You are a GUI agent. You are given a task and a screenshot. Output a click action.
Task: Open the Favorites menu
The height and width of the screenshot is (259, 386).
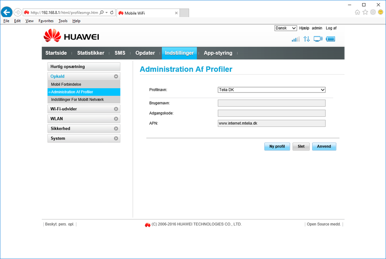pyautogui.click(x=46, y=21)
